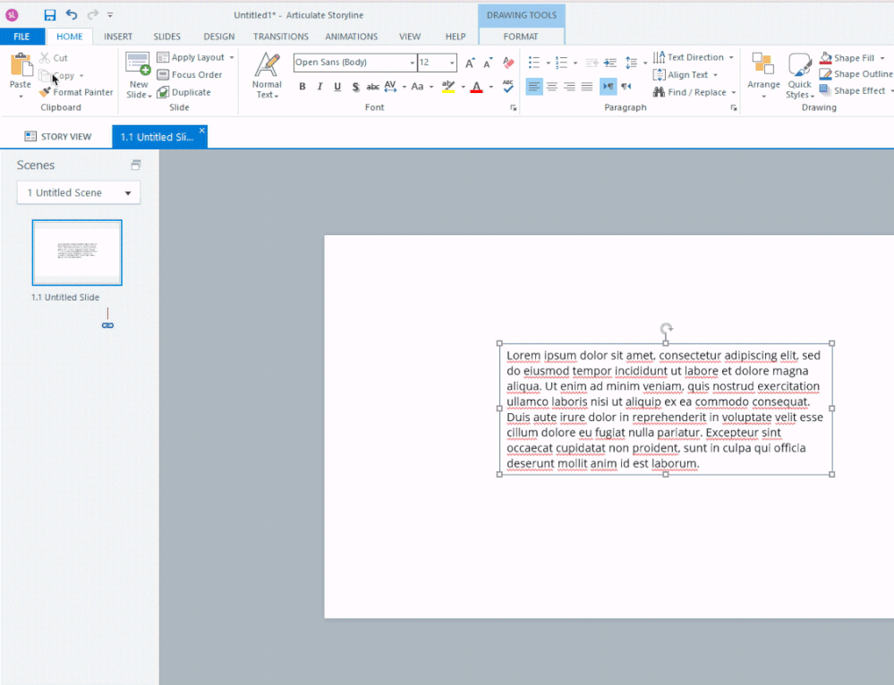
Task: Toggle bold formatting
Action: (302, 87)
